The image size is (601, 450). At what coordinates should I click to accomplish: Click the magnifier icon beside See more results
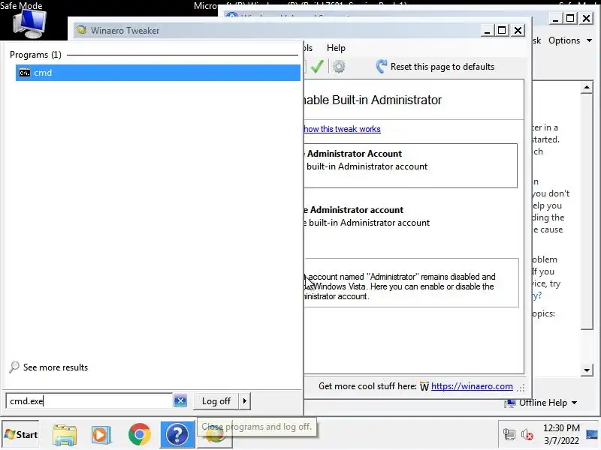pyautogui.click(x=14, y=367)
